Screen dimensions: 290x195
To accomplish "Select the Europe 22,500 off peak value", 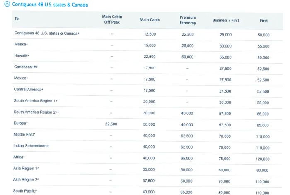I will tap(111, 124).
